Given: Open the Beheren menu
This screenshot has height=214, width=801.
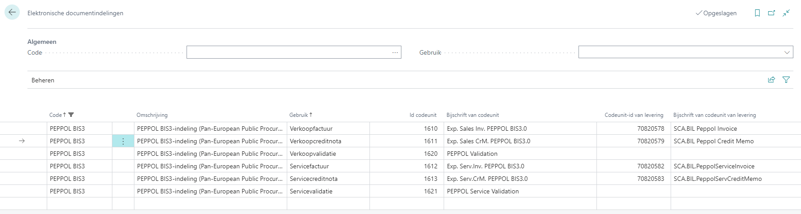Looking at the screenshot, I should click(x=43, y=80).
